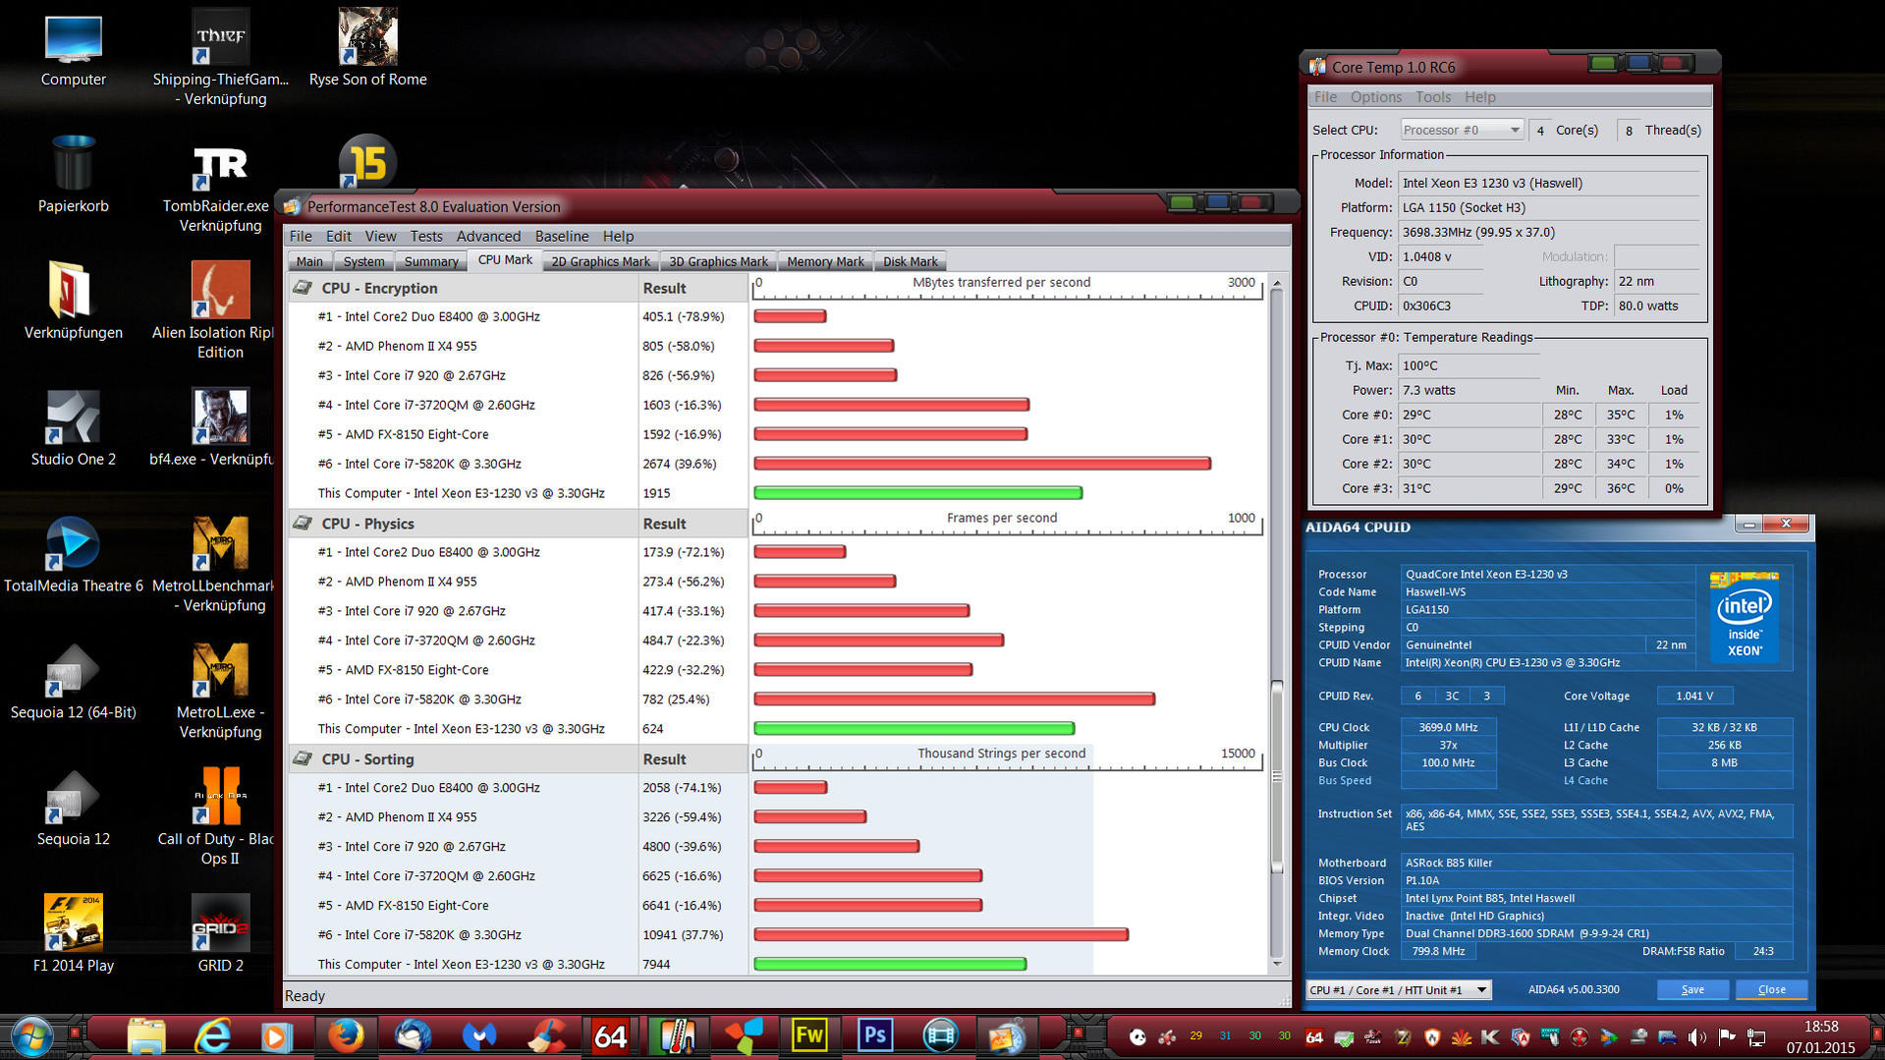Click the taskbar clock showing 18:58
The image size is (1885, 1060).
(x=1820, y=1027)
